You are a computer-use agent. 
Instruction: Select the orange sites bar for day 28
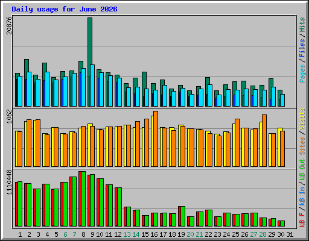point(264,140)
